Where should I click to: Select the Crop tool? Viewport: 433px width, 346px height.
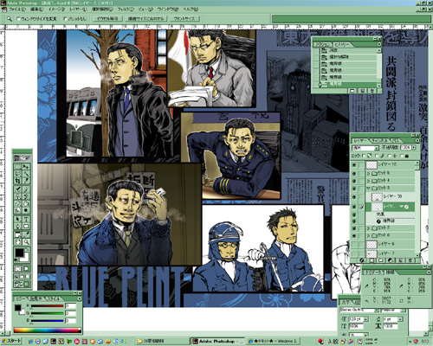click(x=18, y=181)
